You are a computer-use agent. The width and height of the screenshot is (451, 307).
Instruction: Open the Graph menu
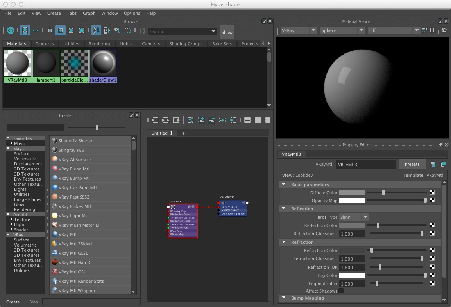pyautogui.click(x=89, y=13)
